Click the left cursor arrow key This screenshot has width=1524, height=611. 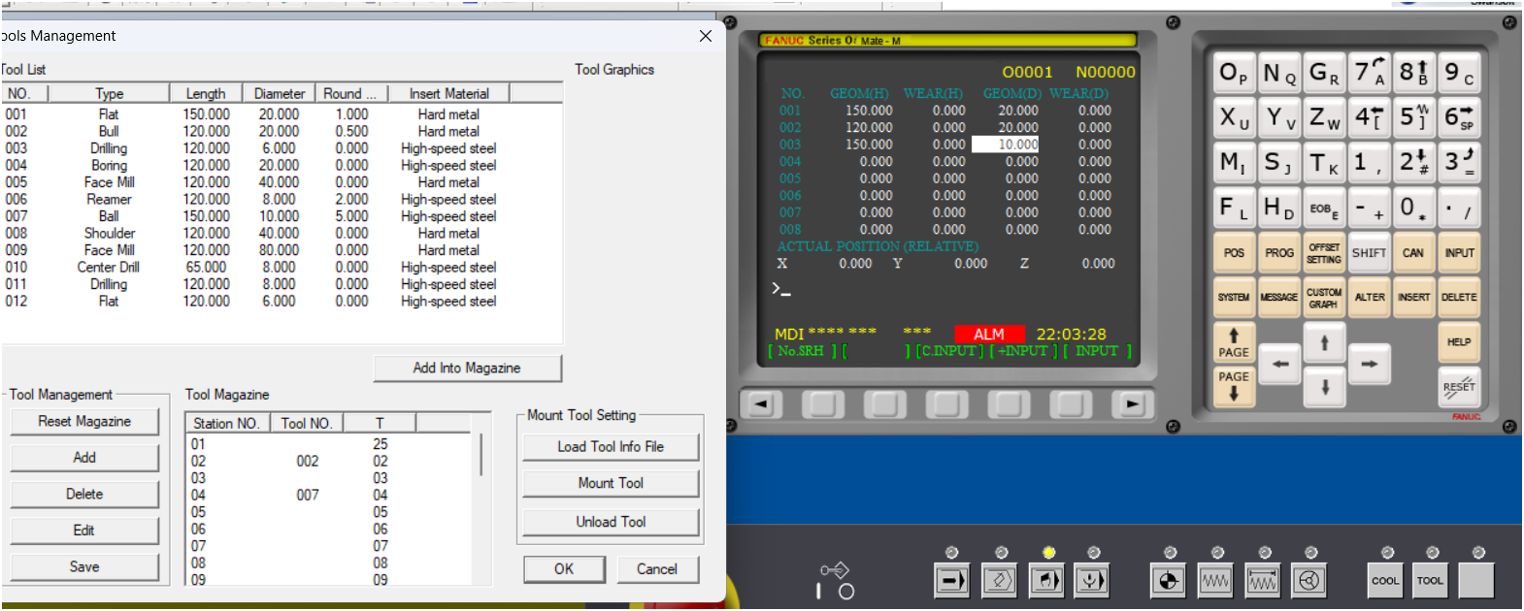point(1280,364)
